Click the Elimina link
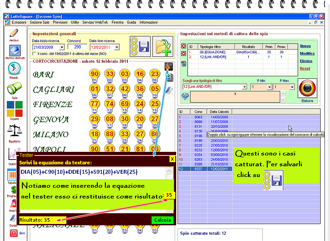Screen dimensions: 330x241 coord(306,61)
